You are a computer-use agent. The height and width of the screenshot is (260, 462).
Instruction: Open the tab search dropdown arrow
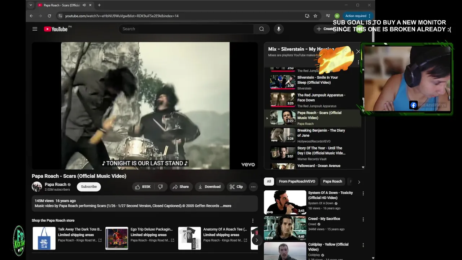[x=31, y=5]
